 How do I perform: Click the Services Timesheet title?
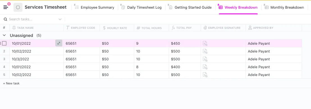(x=46, y=7)
